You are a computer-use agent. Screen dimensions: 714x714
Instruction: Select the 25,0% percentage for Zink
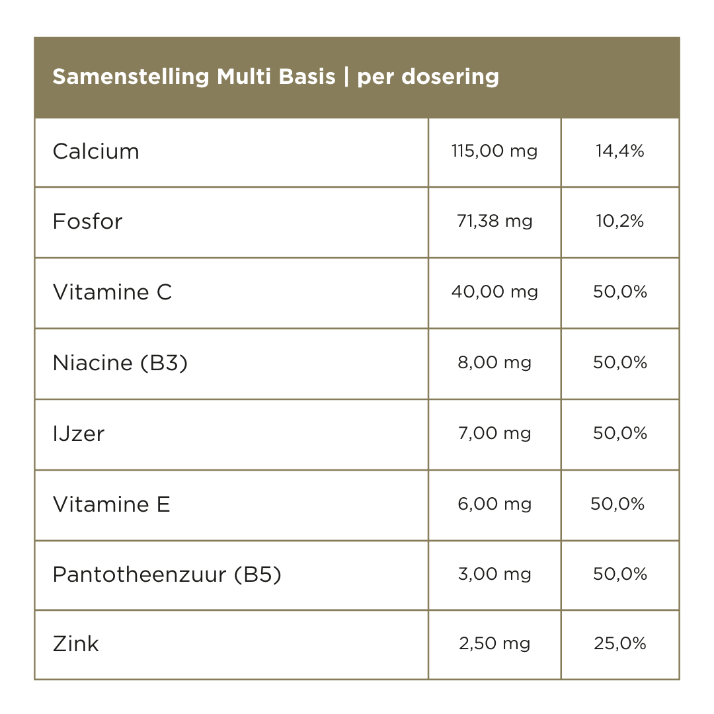tap(619, 644)
